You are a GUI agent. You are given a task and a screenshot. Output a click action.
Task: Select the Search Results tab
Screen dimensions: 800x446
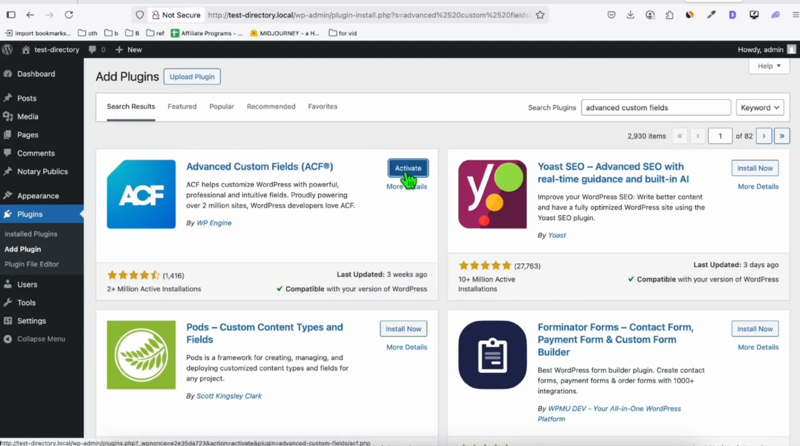point(131,106)
